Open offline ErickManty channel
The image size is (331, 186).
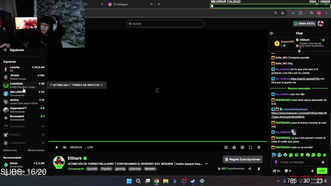pyautogui.click(x=24, y=126)
